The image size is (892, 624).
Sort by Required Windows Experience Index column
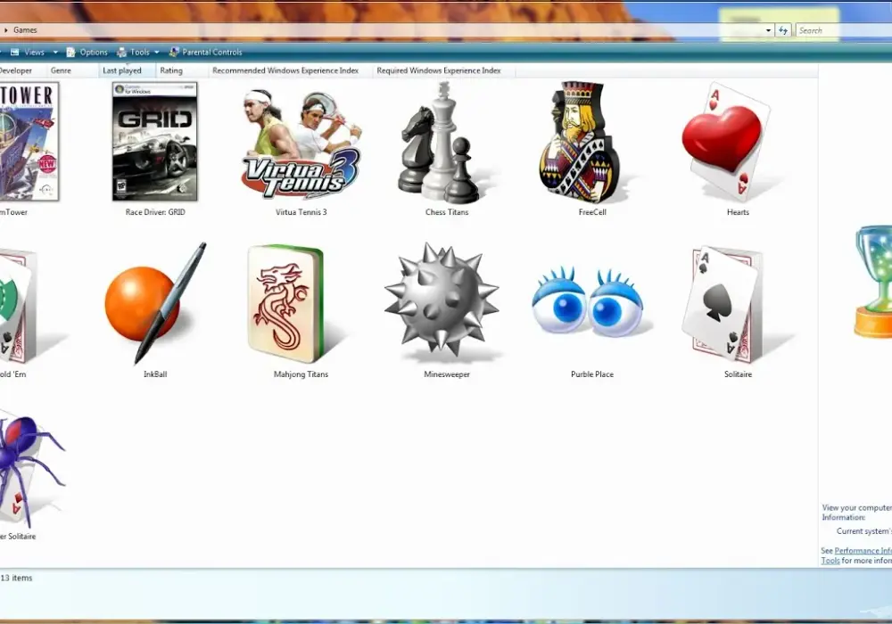pyautogui.click(x=443, y=70)
